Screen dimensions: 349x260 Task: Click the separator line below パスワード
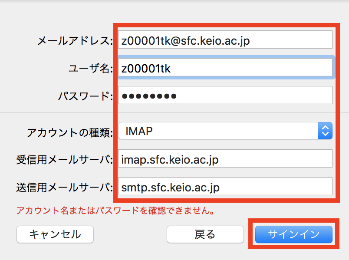[x=56, y=113]
